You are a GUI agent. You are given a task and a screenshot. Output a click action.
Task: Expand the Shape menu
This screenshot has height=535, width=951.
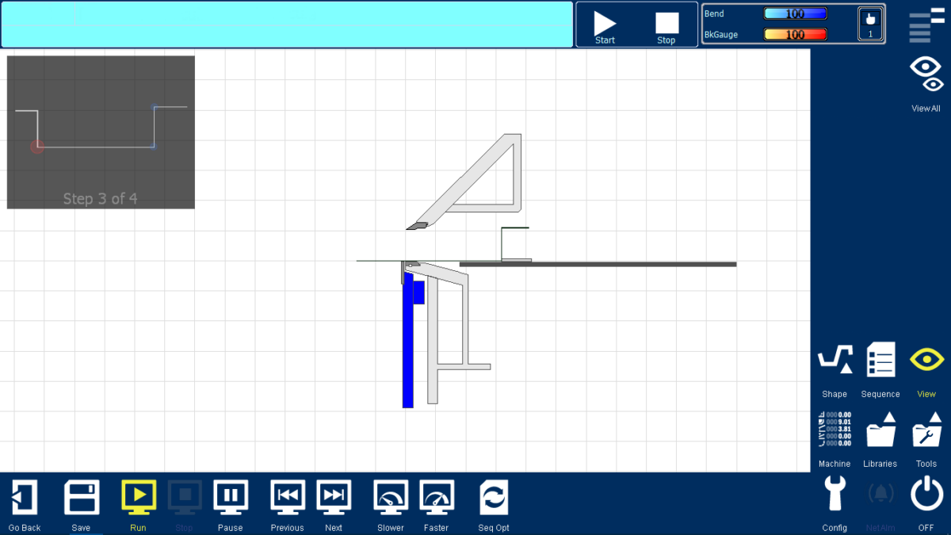click(x=835, y=360)
